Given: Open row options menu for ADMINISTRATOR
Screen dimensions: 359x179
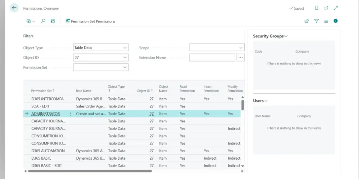Looking at the screenshot, I should [71, 113].
